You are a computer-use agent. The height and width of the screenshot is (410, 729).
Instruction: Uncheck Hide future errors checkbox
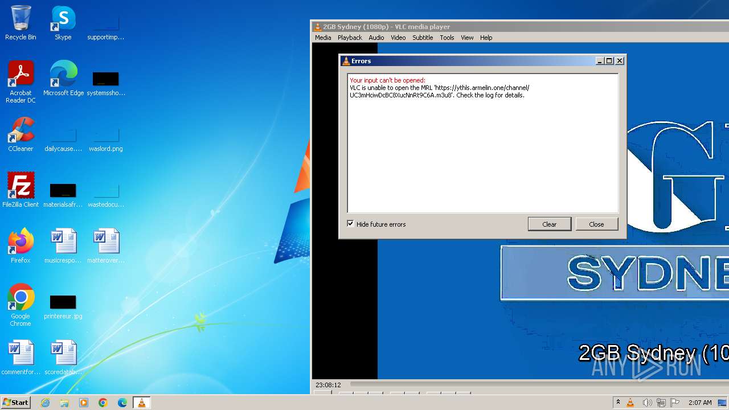(x=350, y=224)
